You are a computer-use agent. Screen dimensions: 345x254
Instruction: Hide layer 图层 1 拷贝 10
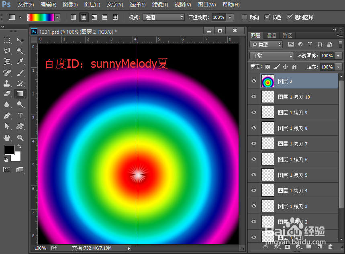[254, 97]
